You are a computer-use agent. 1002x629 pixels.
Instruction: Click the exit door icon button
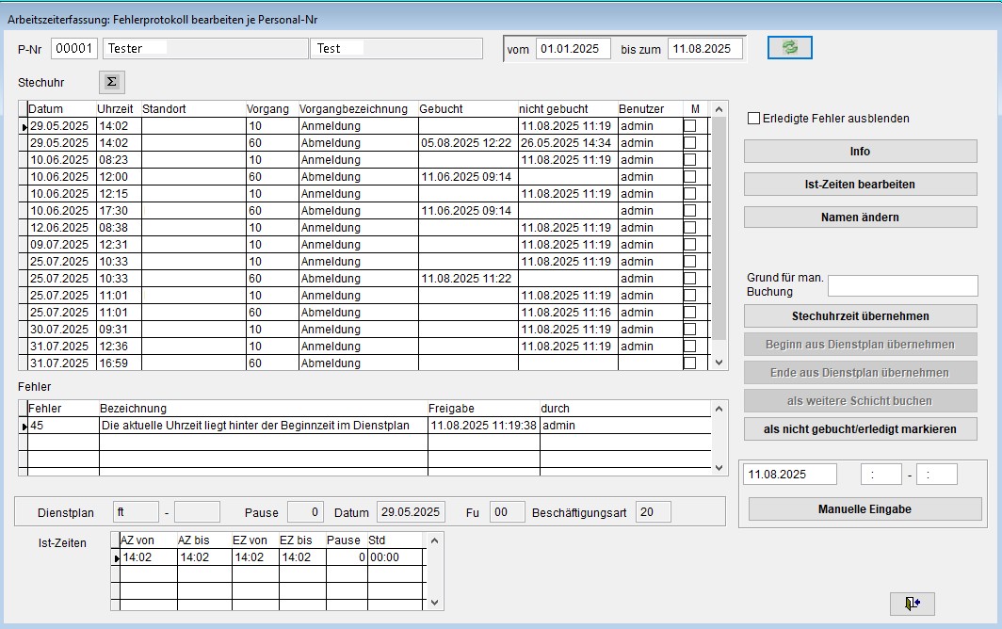coord(912,603)
